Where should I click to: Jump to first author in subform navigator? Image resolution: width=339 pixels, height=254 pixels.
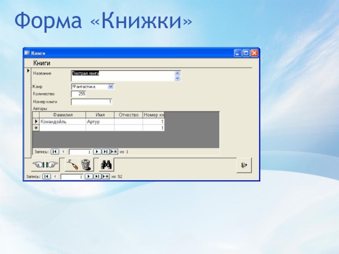point(55,151)
